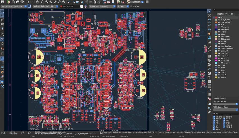Screen dimensions: 239x138
Task: Hide the GND_PLANE layer eye icon
Action: [x=219, y=20]
